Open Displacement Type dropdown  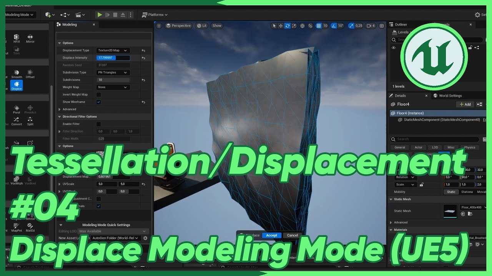[x=113, y=50]
